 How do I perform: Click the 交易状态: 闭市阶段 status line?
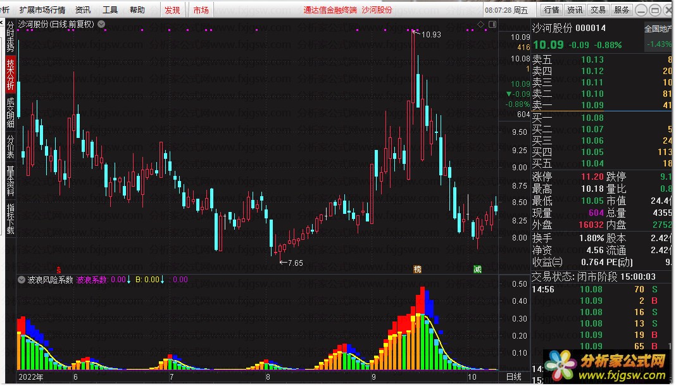click(594, 277)
